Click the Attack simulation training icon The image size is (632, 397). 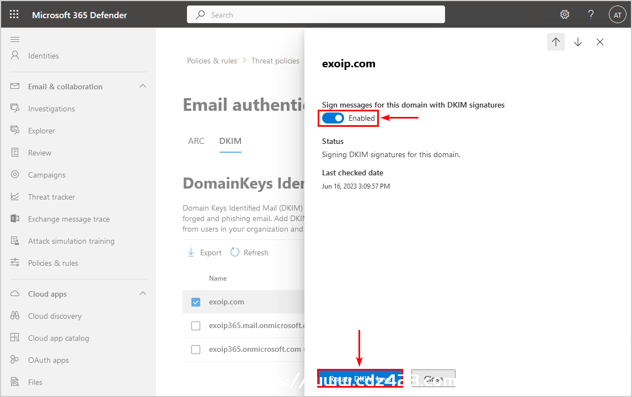click(x=15, y=240)
